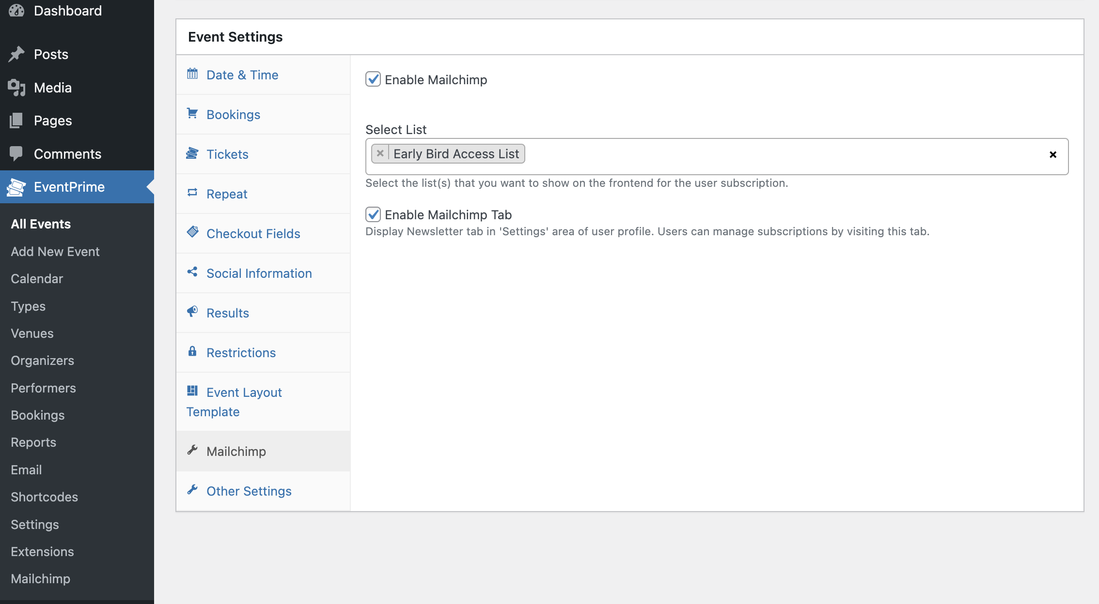The height and width of the screenshot is (604, 1099).
Task: Open the Extensions submenu item
Action: [x=42, y=552]
